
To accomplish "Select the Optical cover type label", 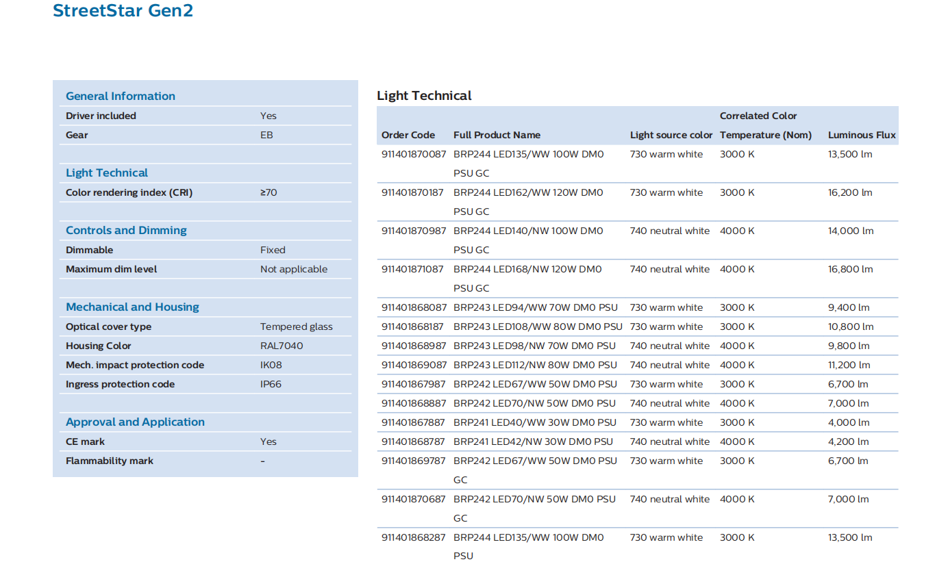I will pyautogui.click(x=109, y=326).
